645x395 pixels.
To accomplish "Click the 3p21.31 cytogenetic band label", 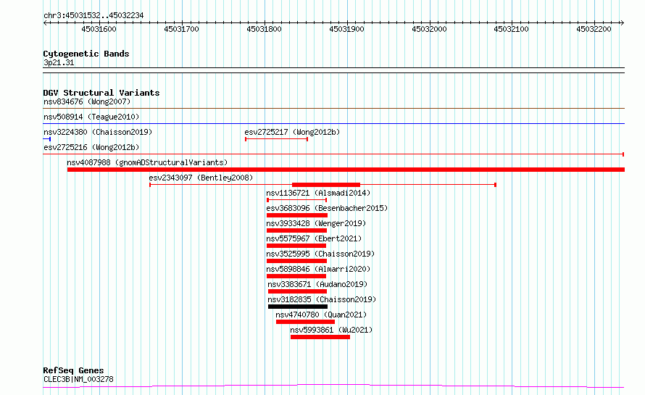I will pos(59,62).
